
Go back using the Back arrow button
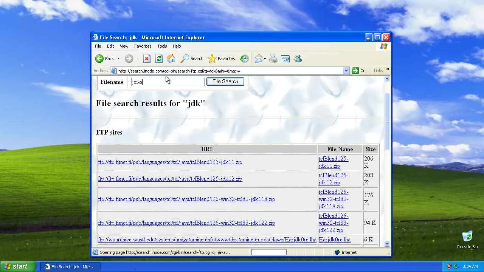pyautogui.click(x=104, y=59)
